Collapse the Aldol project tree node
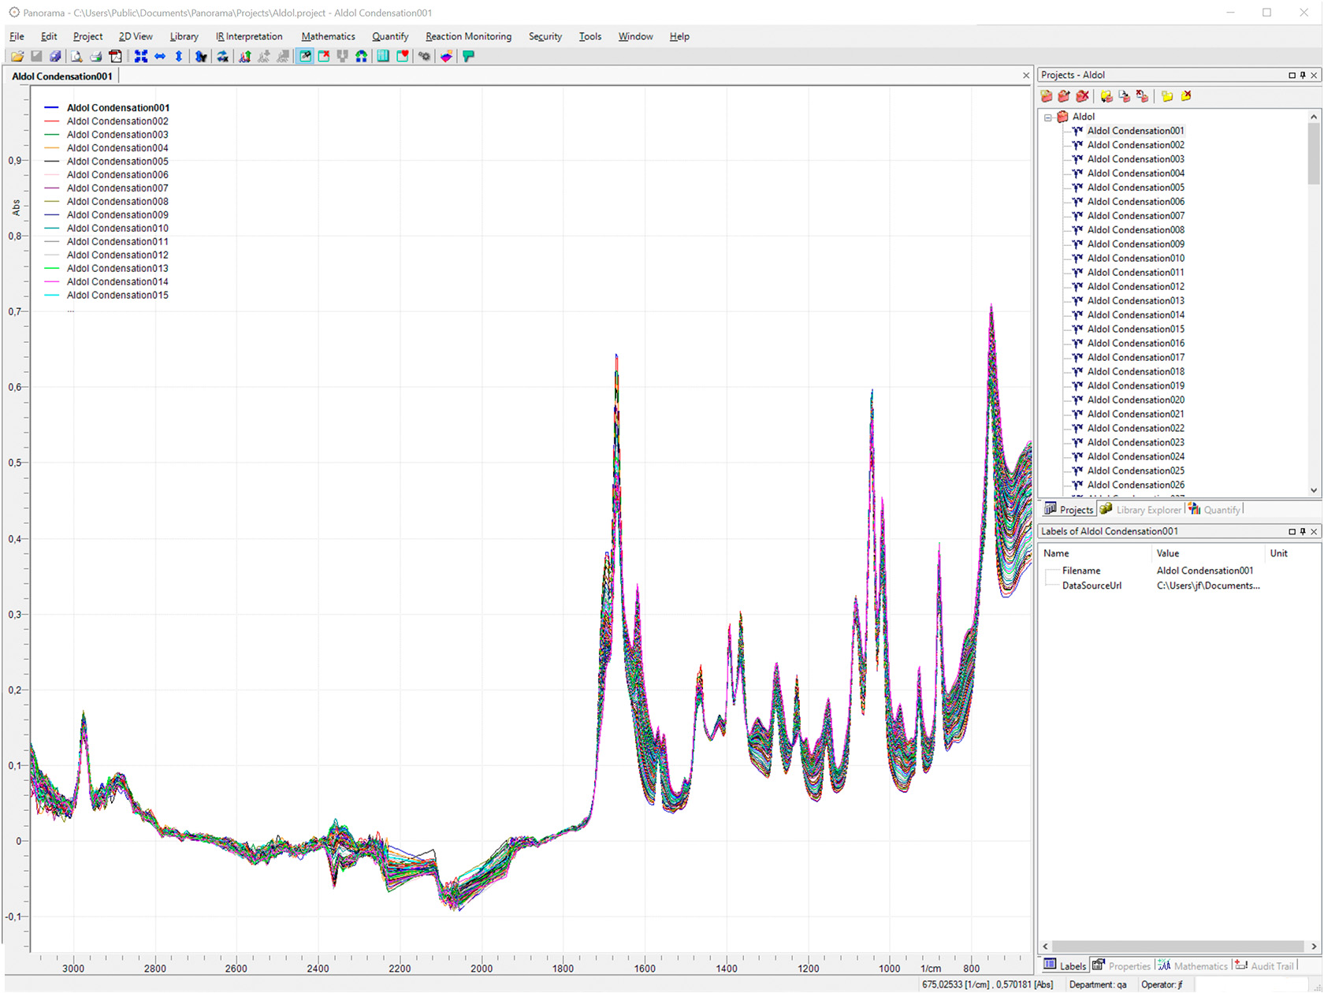The image size is (1324, 993). click(x=1048, y=117)
